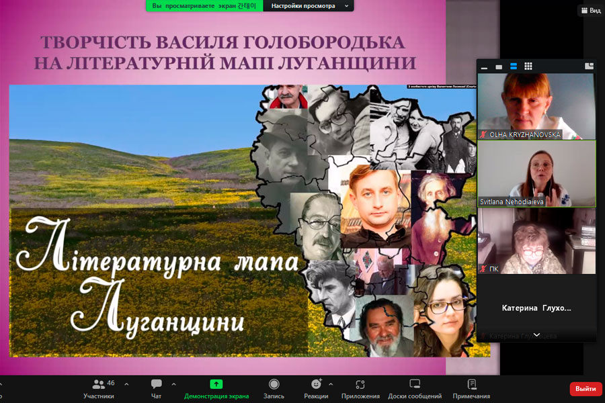Click the Svitlana Nehodiaieva name label
Screen dimensions: 605x403
pos(512,201)
